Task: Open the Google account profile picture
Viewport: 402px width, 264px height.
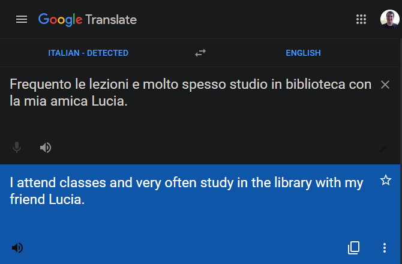Action: (389, 19)
